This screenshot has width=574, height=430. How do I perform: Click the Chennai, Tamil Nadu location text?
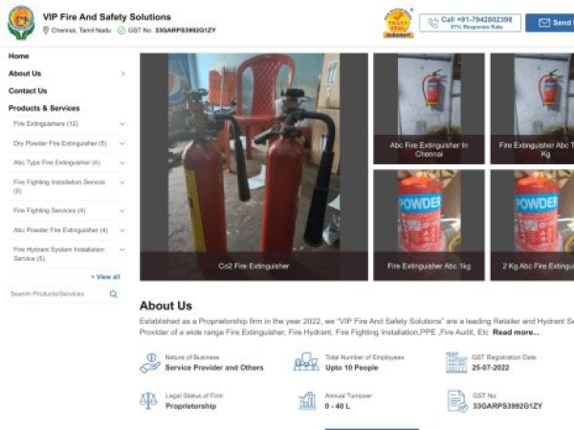[81, 31]
